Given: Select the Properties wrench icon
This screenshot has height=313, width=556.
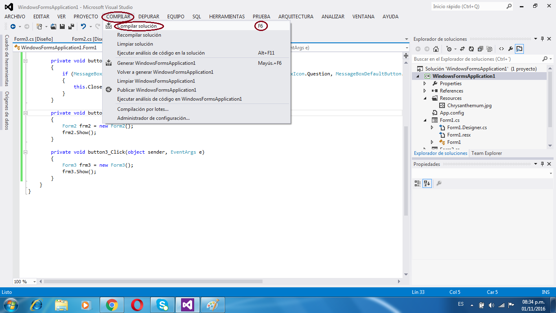Looking at the screenshot, I should click(x=511, y=48).
